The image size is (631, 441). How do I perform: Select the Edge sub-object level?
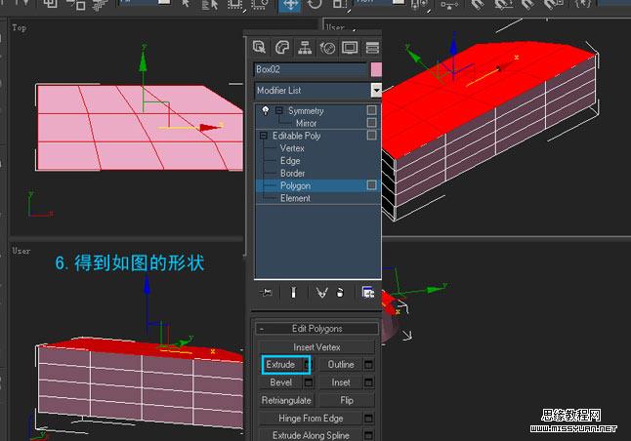click(x=290, y=161)
